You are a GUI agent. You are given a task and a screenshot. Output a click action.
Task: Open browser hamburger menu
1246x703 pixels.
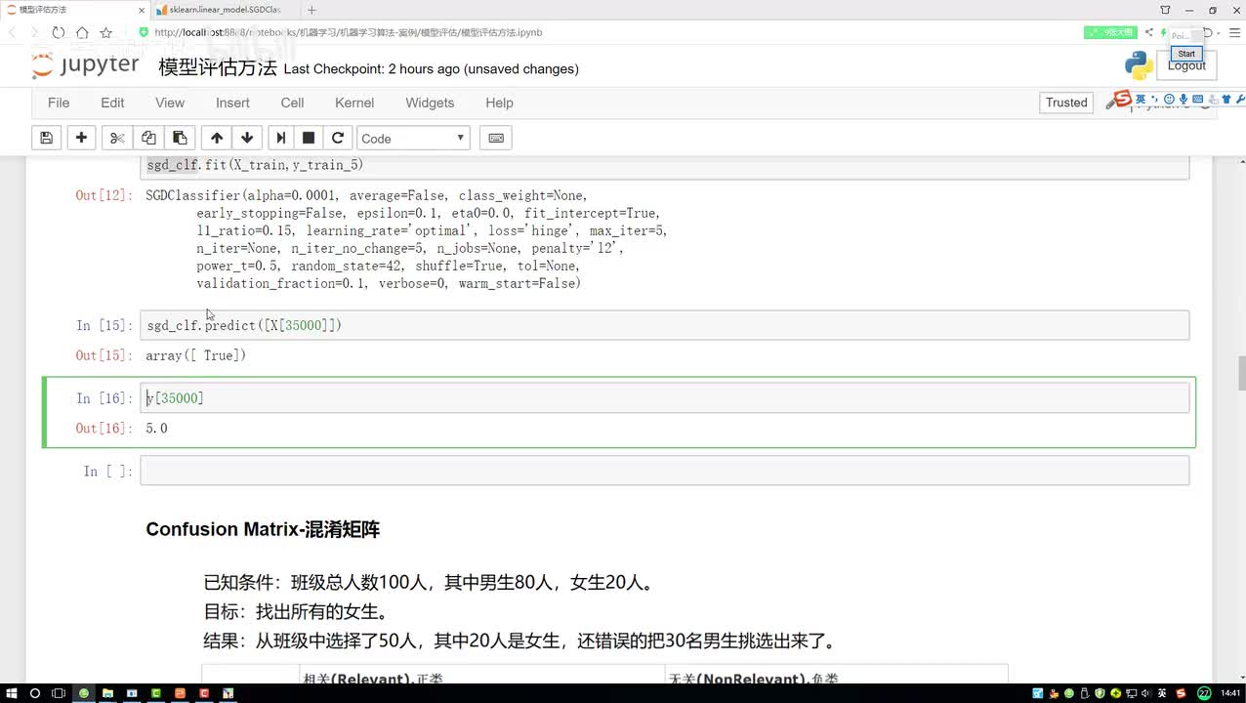point(1234,32)
